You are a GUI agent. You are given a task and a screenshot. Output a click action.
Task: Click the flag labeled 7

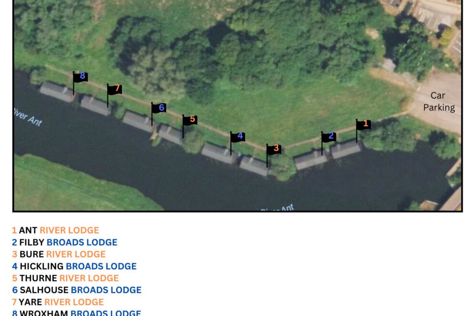(x=115, y=89)
